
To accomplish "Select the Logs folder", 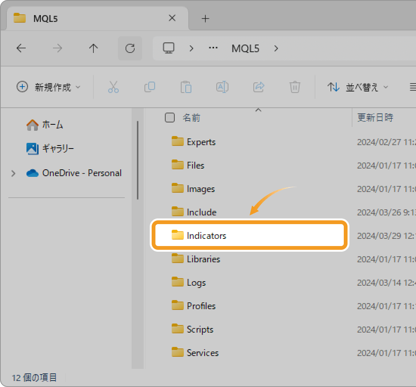I will pyautogui.click(x=189, y=282).
